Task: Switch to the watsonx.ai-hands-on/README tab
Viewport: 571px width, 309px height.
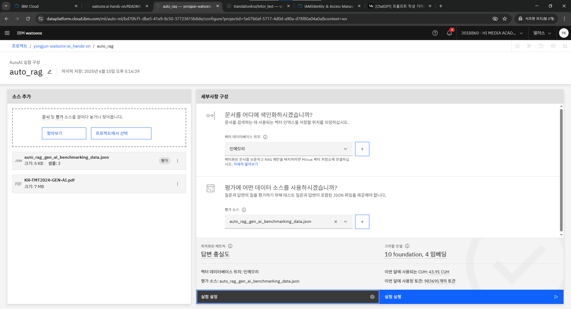Action: 116,6
